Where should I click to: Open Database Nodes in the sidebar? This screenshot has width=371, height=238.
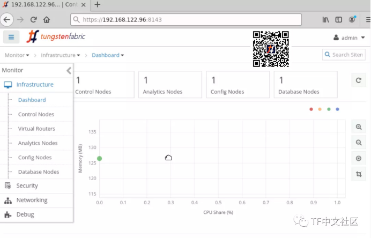click(39, 172)
